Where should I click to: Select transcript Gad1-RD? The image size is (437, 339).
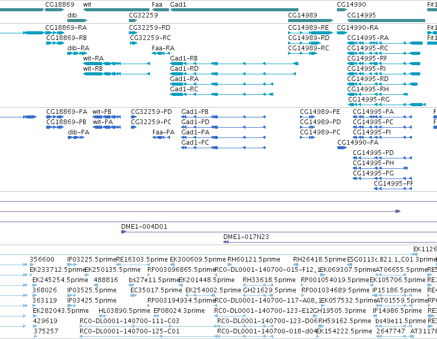(x=233, y=74)
